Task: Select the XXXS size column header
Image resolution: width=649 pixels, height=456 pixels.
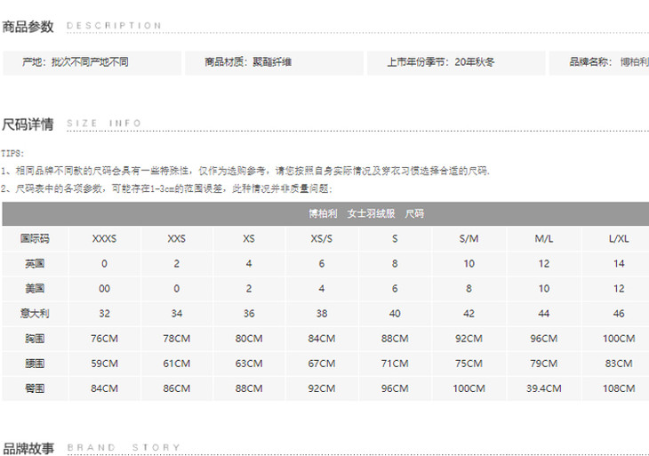Action: click(x=104, y=239)
